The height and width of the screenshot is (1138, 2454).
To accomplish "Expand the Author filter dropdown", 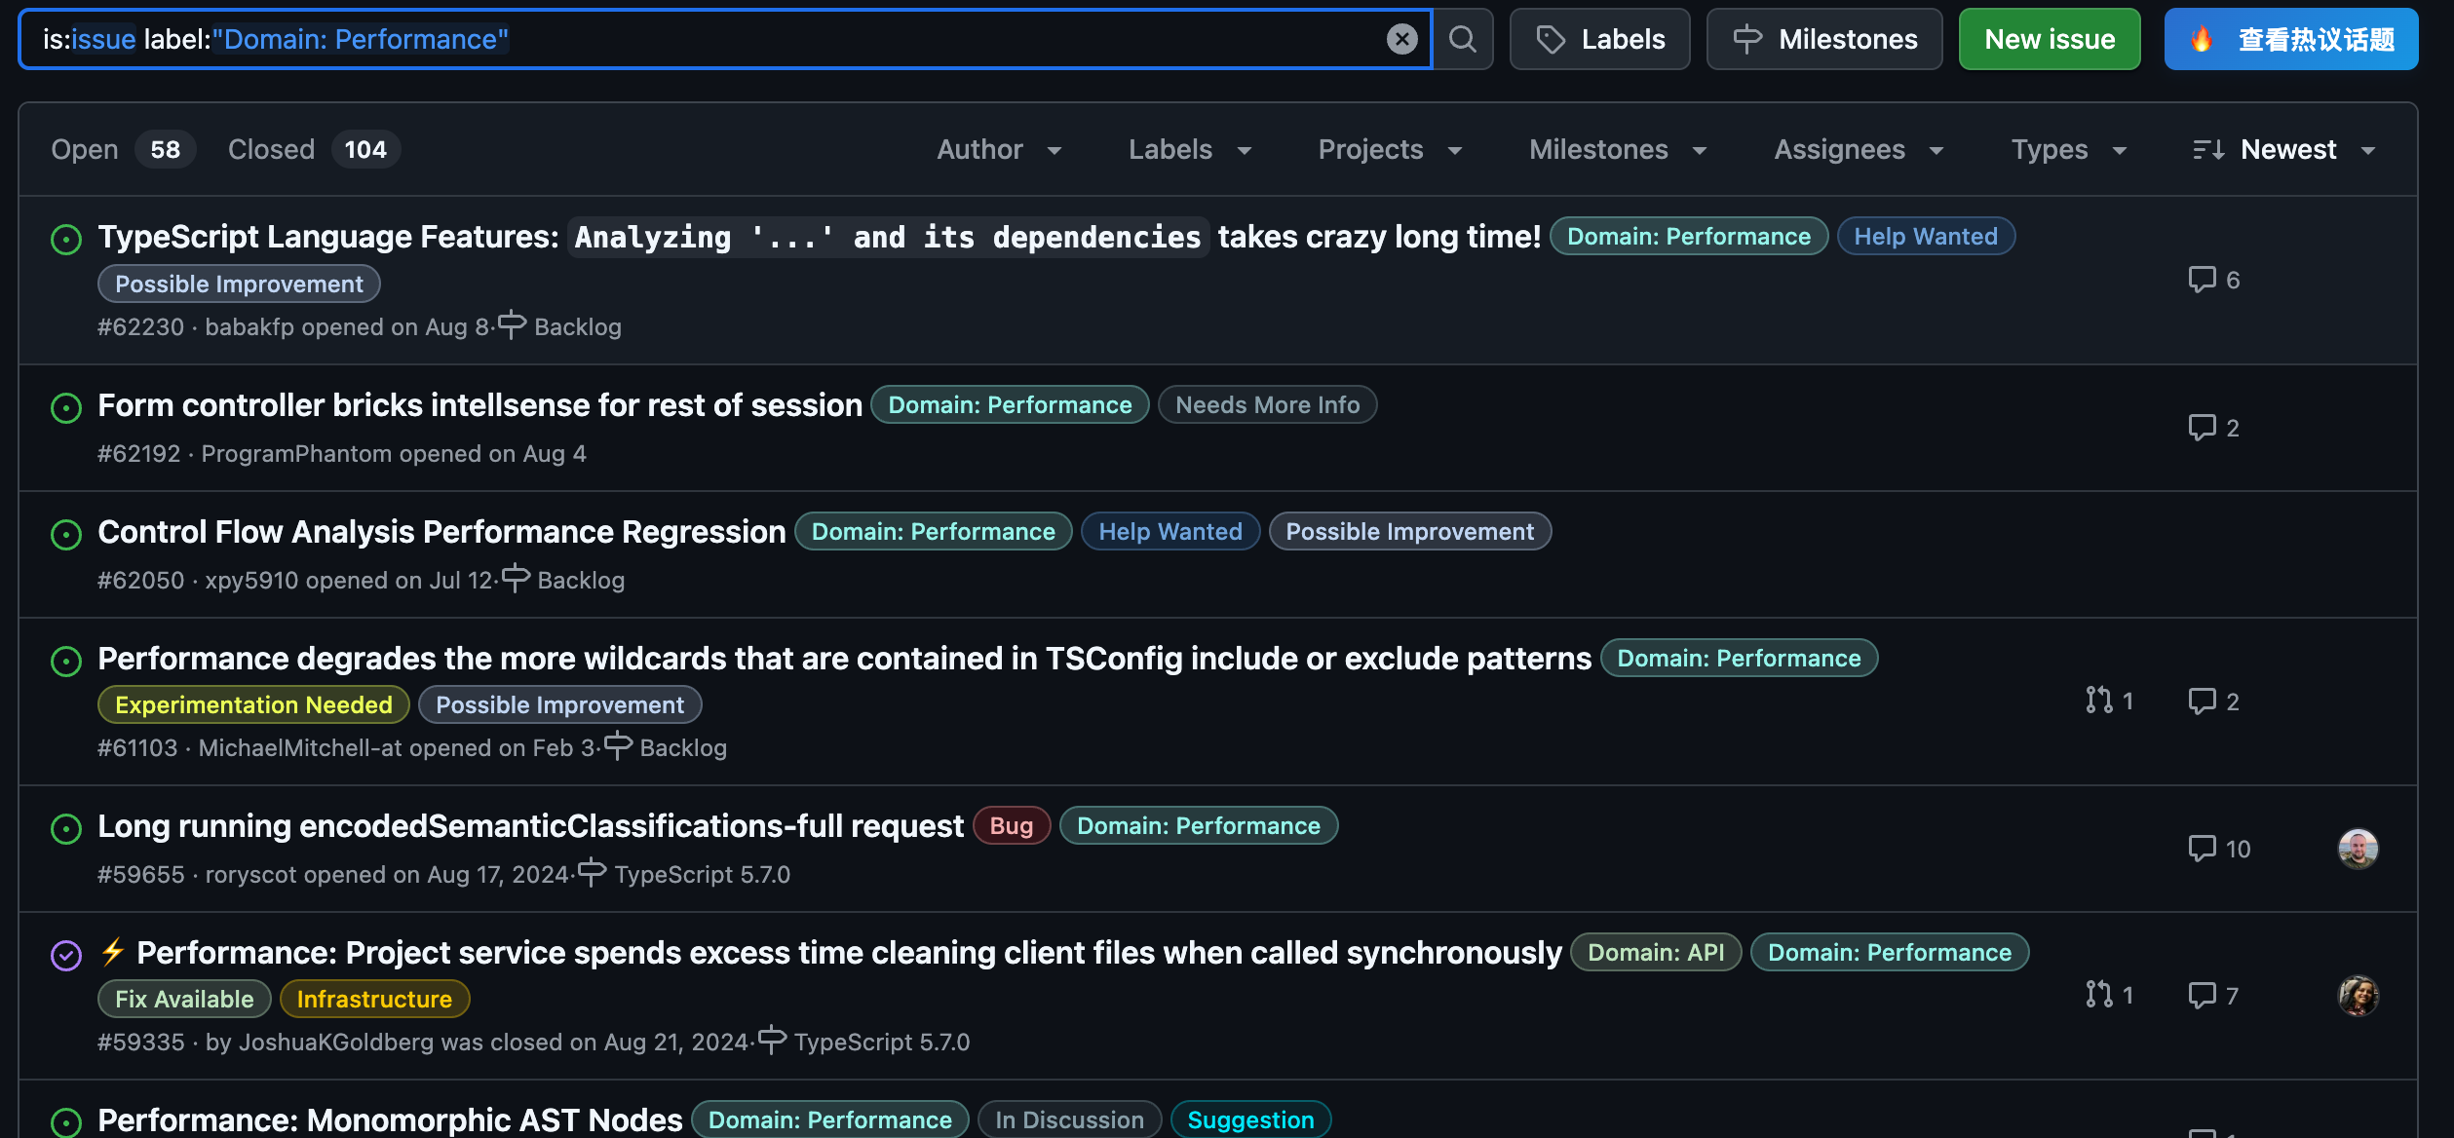I will 998,149.
